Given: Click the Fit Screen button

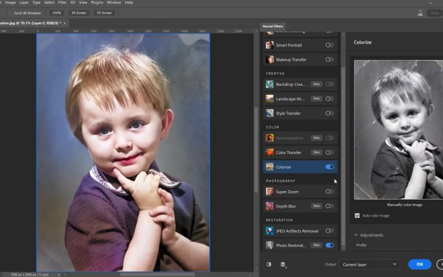Looking at the screenshot, I should [79, 13].
